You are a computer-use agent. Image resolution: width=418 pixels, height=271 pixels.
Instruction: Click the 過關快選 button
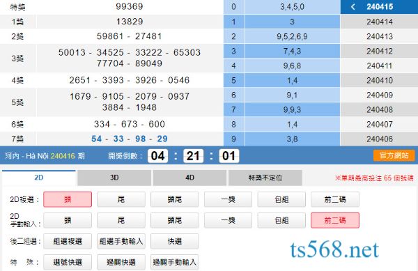pos(121,262)
